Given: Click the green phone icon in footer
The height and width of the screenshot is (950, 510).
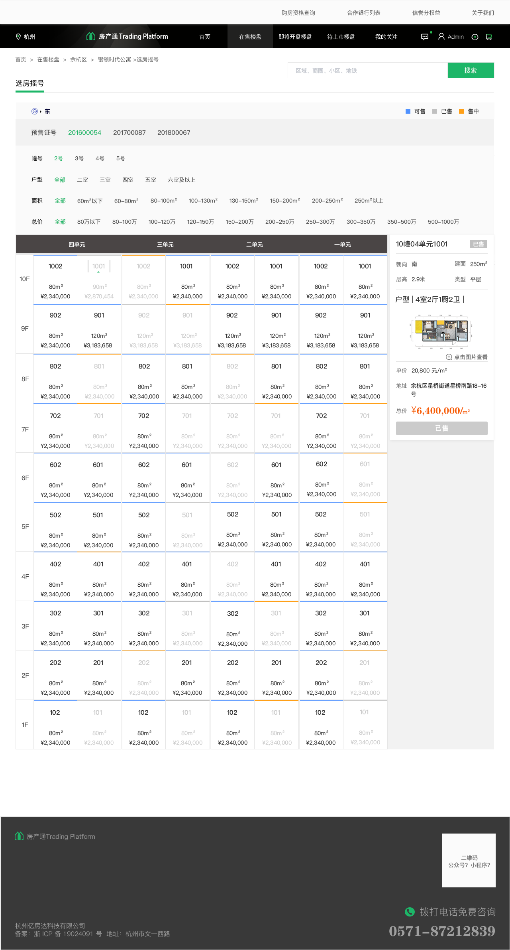Looking at the screenshot, I should [410, 912].
